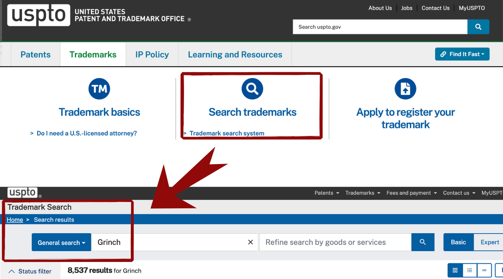Open the Contact Us link in top header
This screenshot has width=503, height=279.
pyautogui.click(x=436, y=8)
